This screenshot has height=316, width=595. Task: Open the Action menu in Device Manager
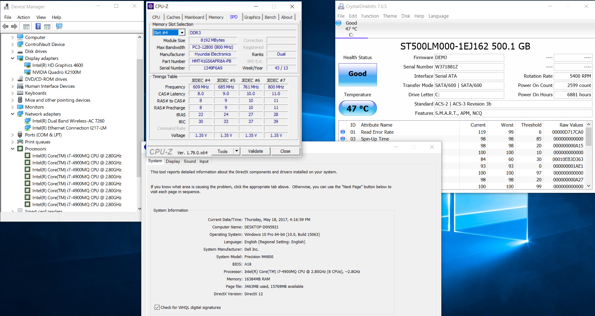point(24,17)
